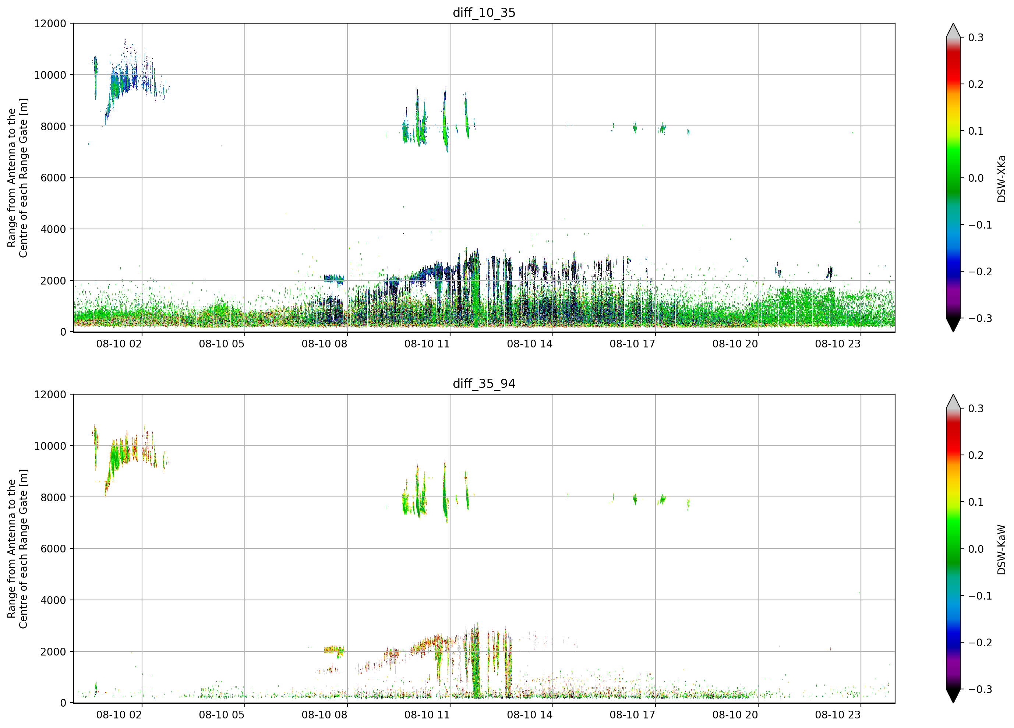Screen dimensions: 1014x728
Task: Click the diff_35_94 plot title
Action: 484,384
